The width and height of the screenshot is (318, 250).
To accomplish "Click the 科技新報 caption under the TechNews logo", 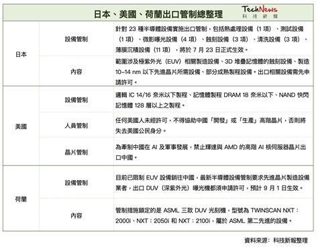I will 260,16.
